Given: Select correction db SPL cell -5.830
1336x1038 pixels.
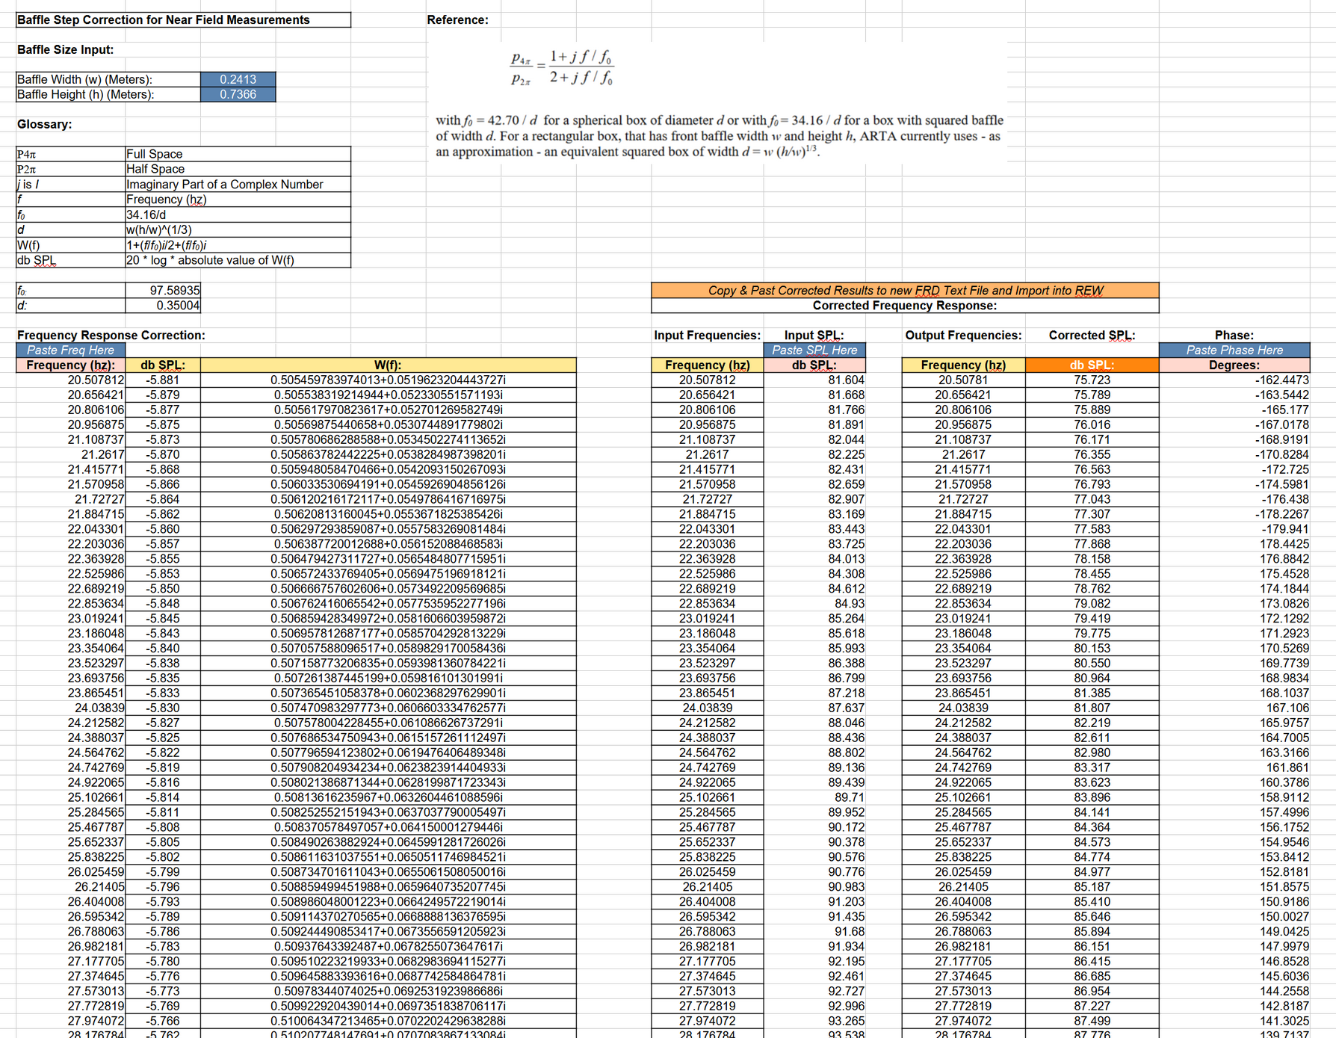Looking at the screenshot, I should [x=163, y=708].
